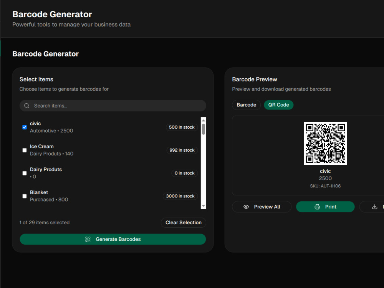The width and height of the screenshot is (384, 288).
Task: Click the '500 in stock' badge
Action: pos(182,127)
